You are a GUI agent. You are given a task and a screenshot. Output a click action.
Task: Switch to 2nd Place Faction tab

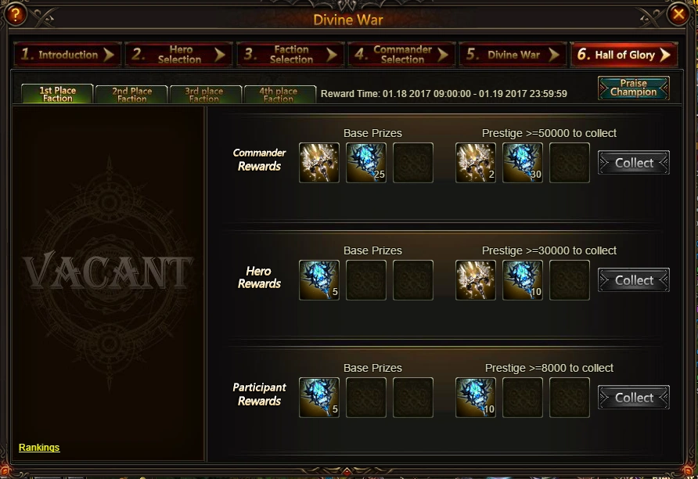pos(131,95)
